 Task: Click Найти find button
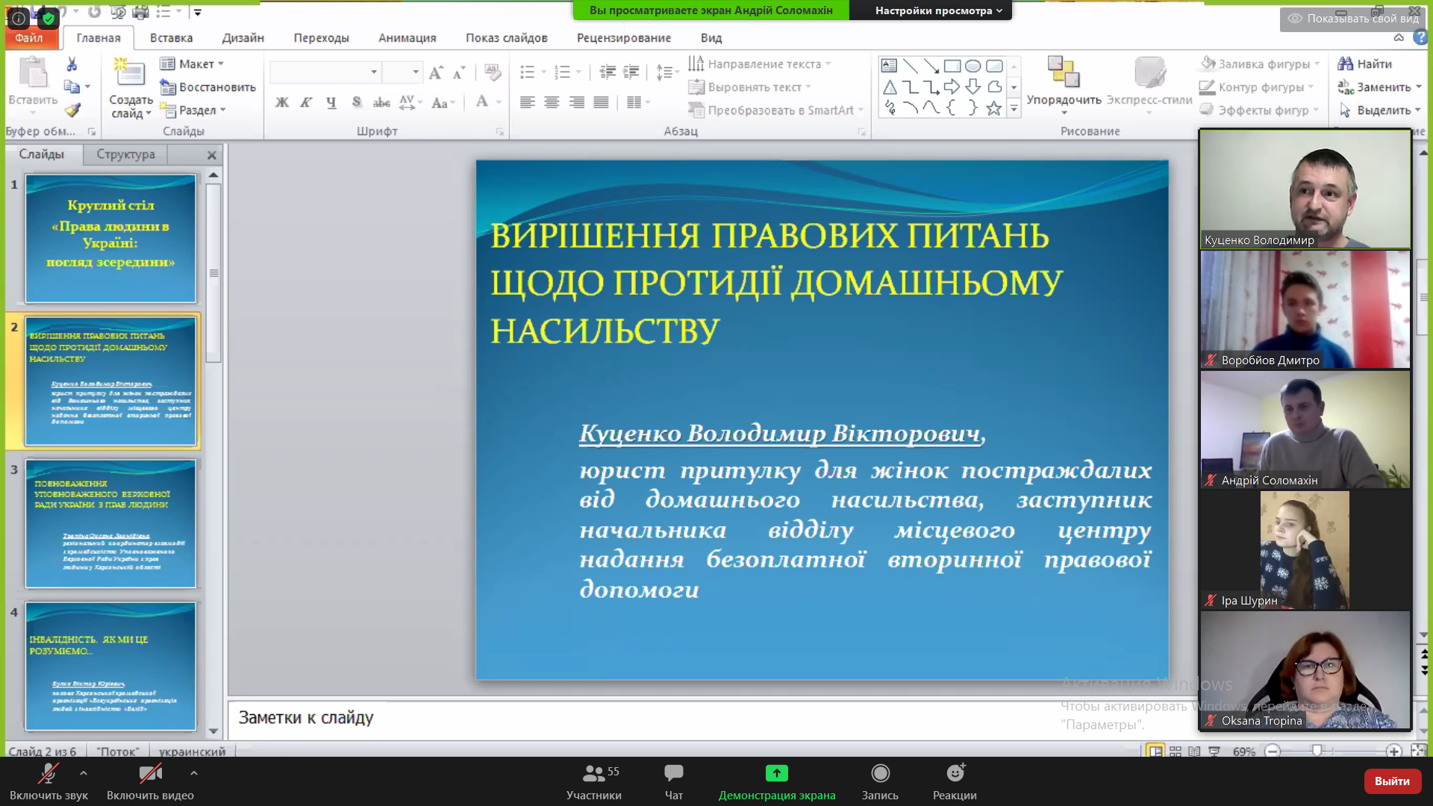click(1364, 64)
